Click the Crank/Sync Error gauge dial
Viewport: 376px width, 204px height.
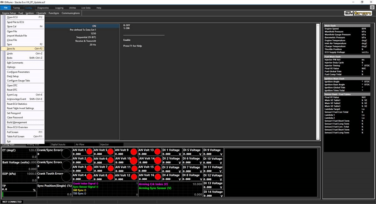click(66, 153)
